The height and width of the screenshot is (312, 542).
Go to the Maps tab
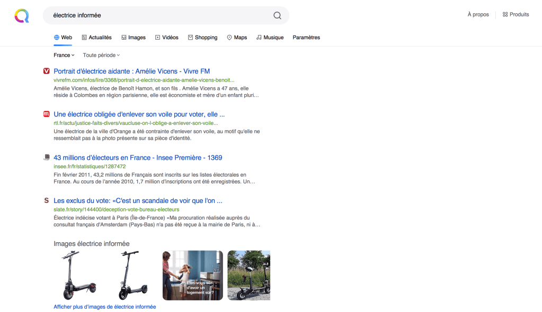coord(237,38)
